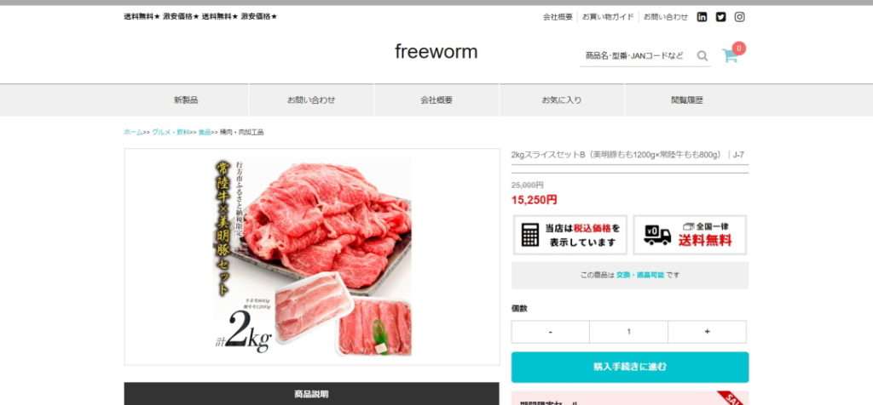Click the quantity number field
Viewport: 873px width, 405px height.
pyautogui.click(x=629, y=332)
